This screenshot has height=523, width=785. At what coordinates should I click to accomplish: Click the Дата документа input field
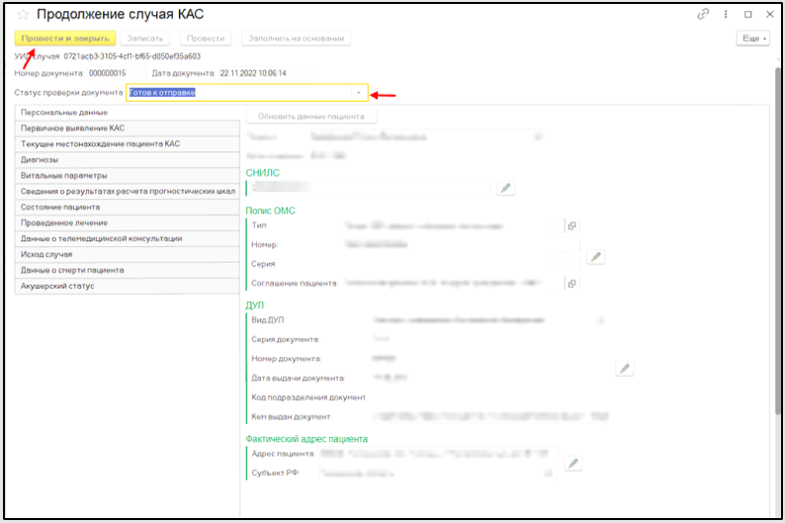tap(264, 73)
